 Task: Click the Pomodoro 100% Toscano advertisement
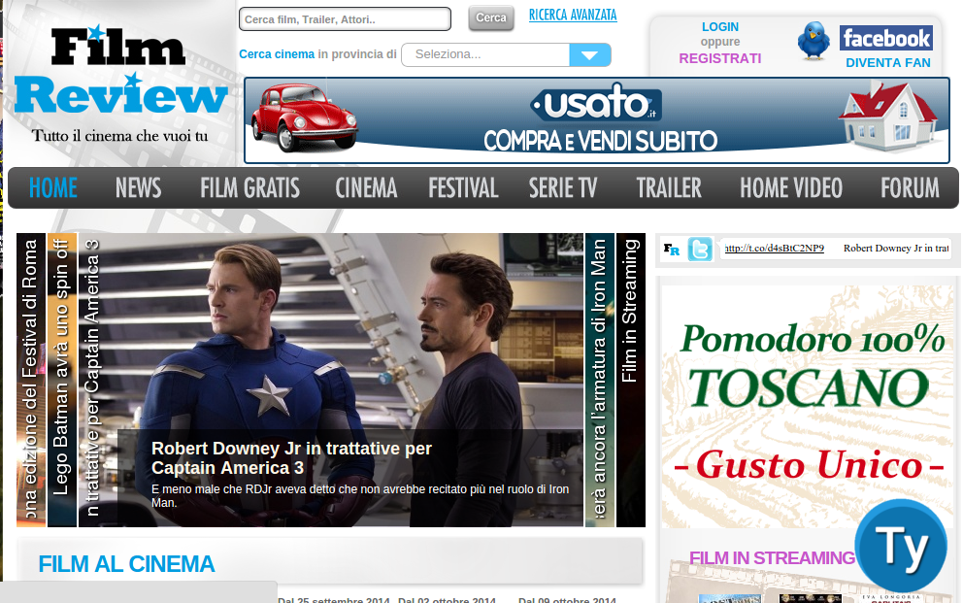[x=808, y=405]
